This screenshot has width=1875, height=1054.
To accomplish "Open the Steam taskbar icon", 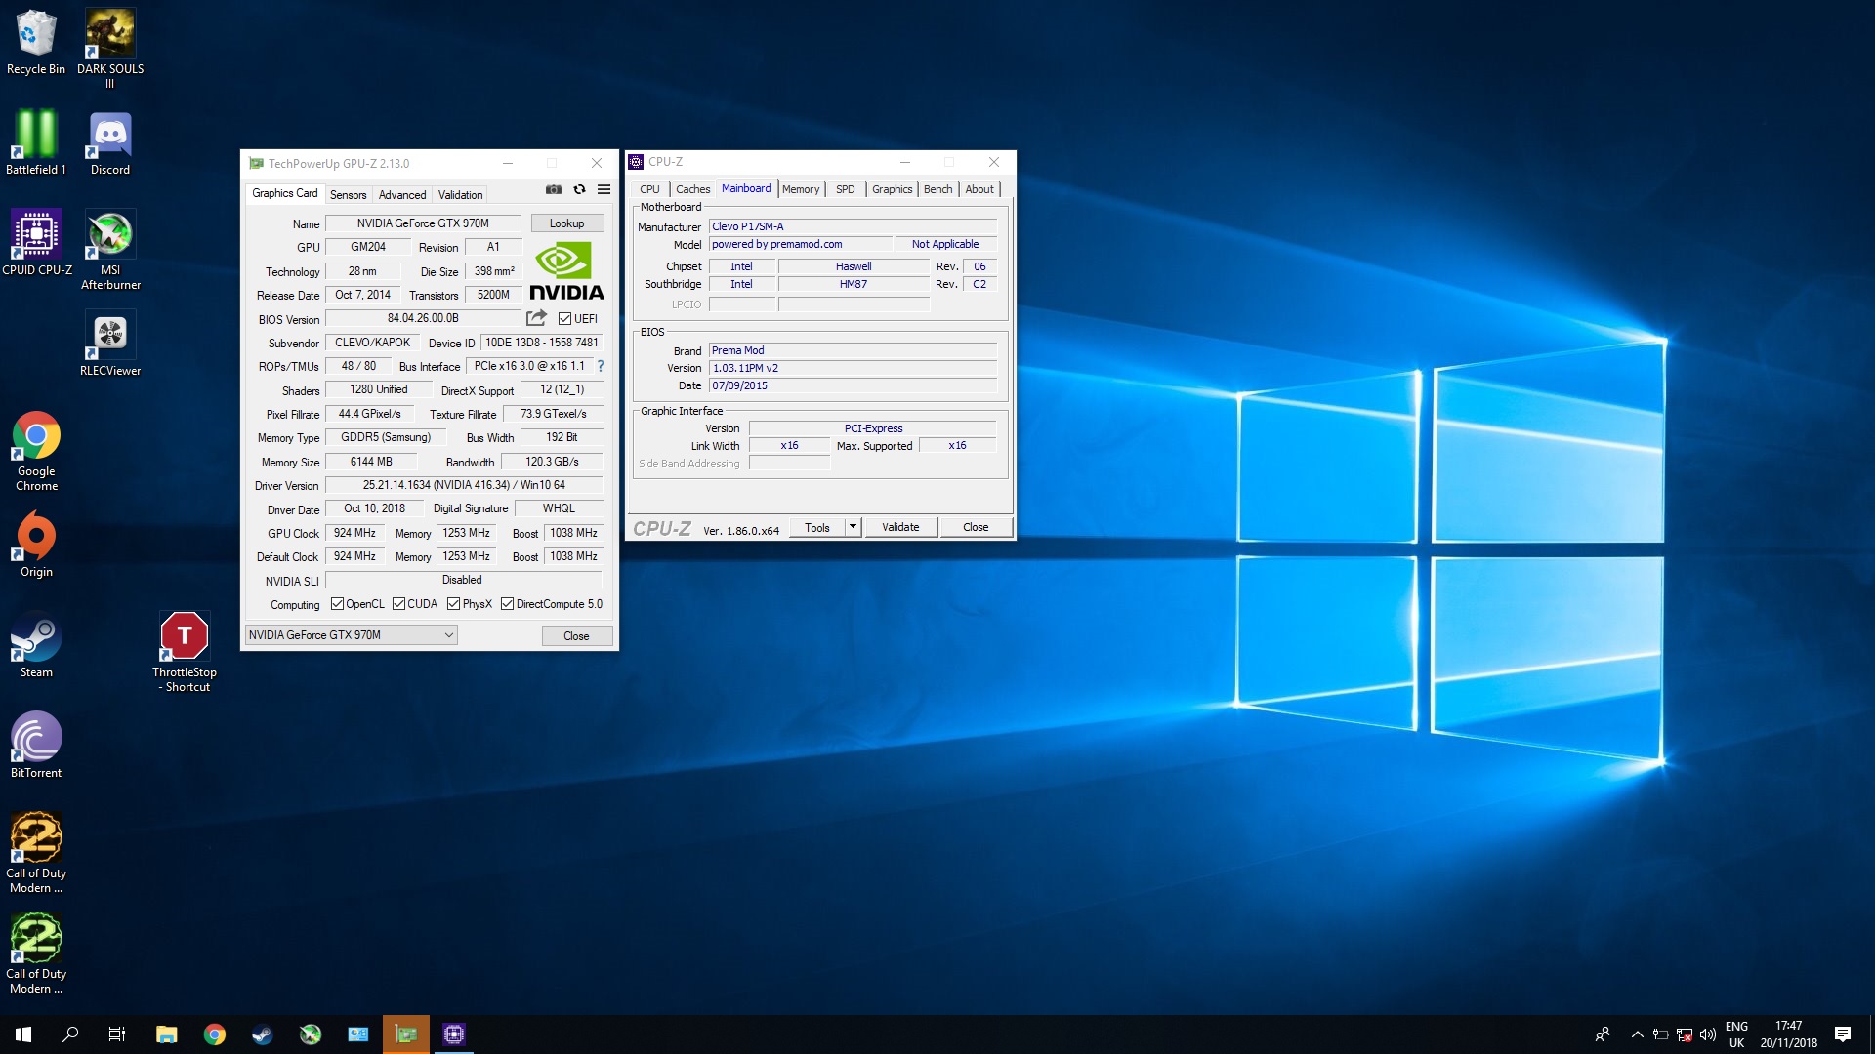I will 263,1034.
